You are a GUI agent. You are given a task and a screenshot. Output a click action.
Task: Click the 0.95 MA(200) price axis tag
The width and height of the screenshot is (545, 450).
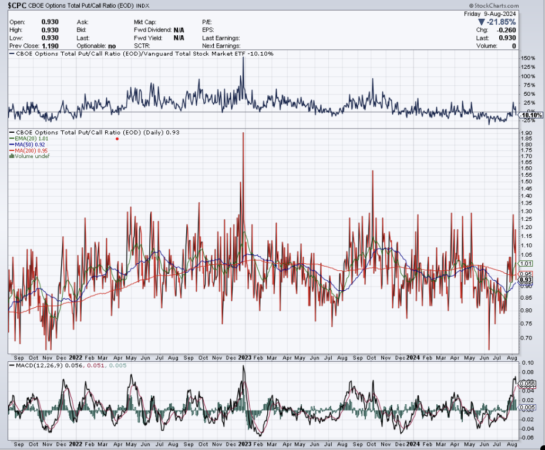click(526, 274)
